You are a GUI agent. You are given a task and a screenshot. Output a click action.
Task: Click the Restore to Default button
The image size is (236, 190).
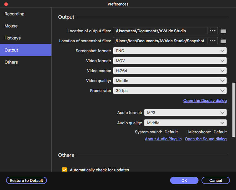coord(26,180)
